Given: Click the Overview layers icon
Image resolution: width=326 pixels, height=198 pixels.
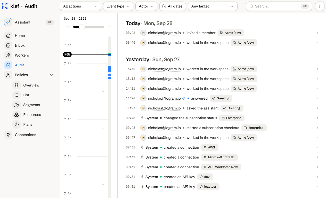Looking at the screenshot, I should click(17, 85).
